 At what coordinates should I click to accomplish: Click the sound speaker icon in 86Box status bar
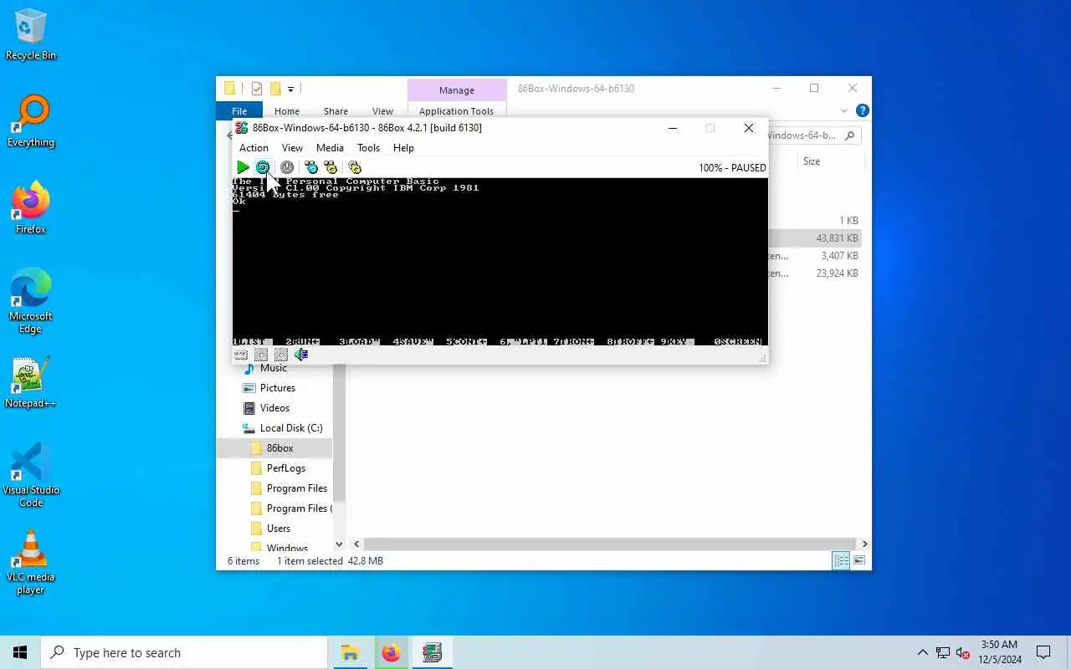tap(301, 355)
